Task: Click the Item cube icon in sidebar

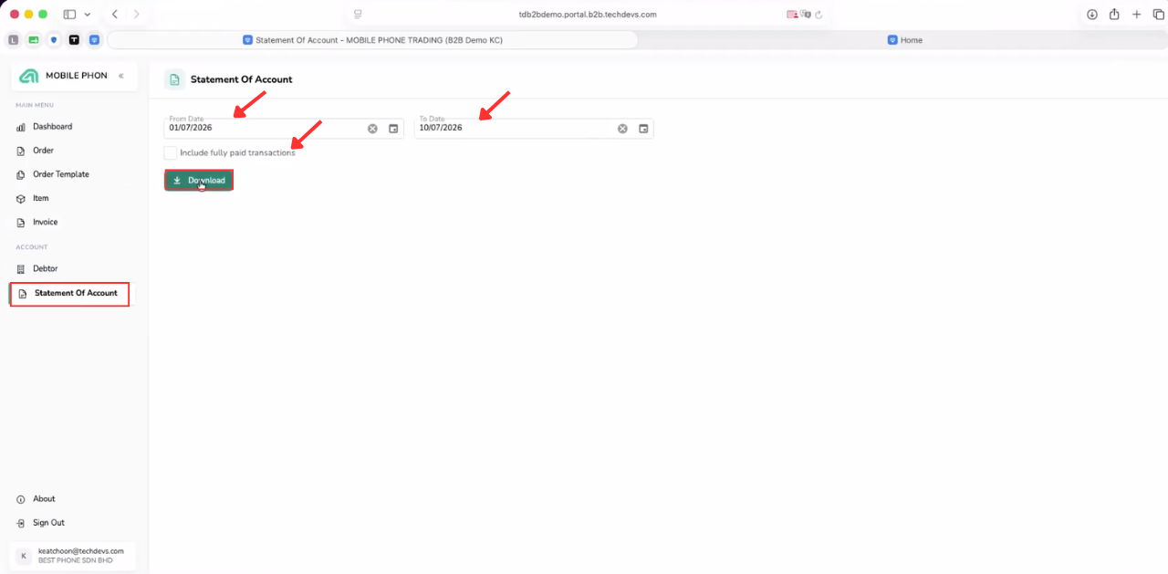Action: click(x=21, y=198)
